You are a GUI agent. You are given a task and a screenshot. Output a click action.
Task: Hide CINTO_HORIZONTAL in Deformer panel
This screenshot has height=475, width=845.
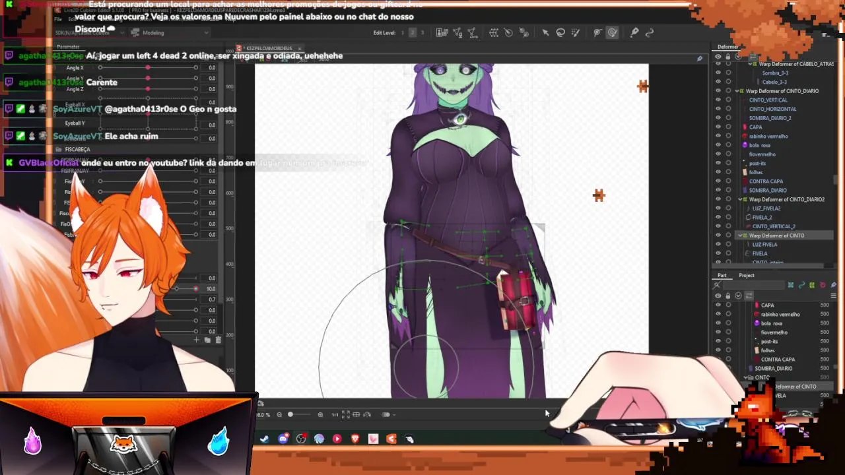pyautogui.click(x=718, y=109)
